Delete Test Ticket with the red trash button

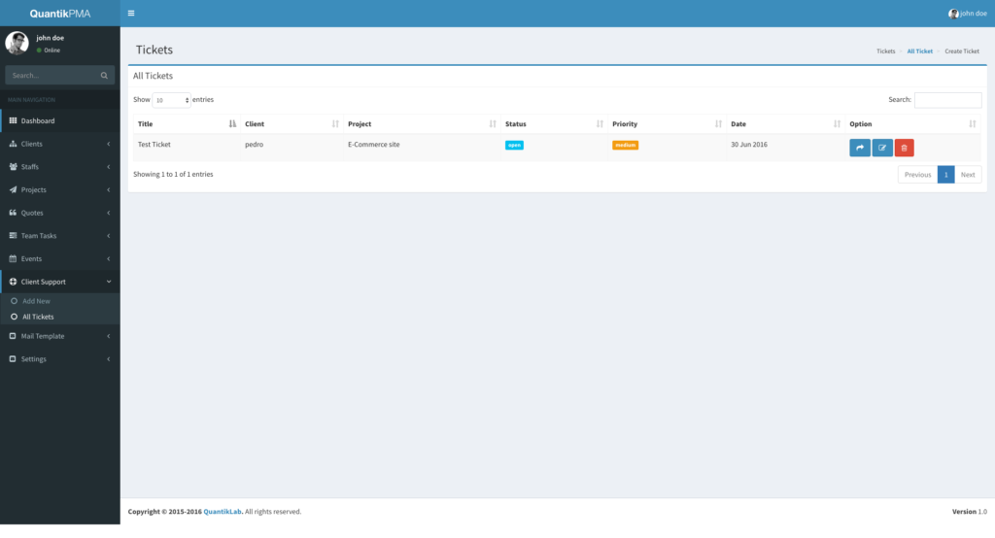905,148
